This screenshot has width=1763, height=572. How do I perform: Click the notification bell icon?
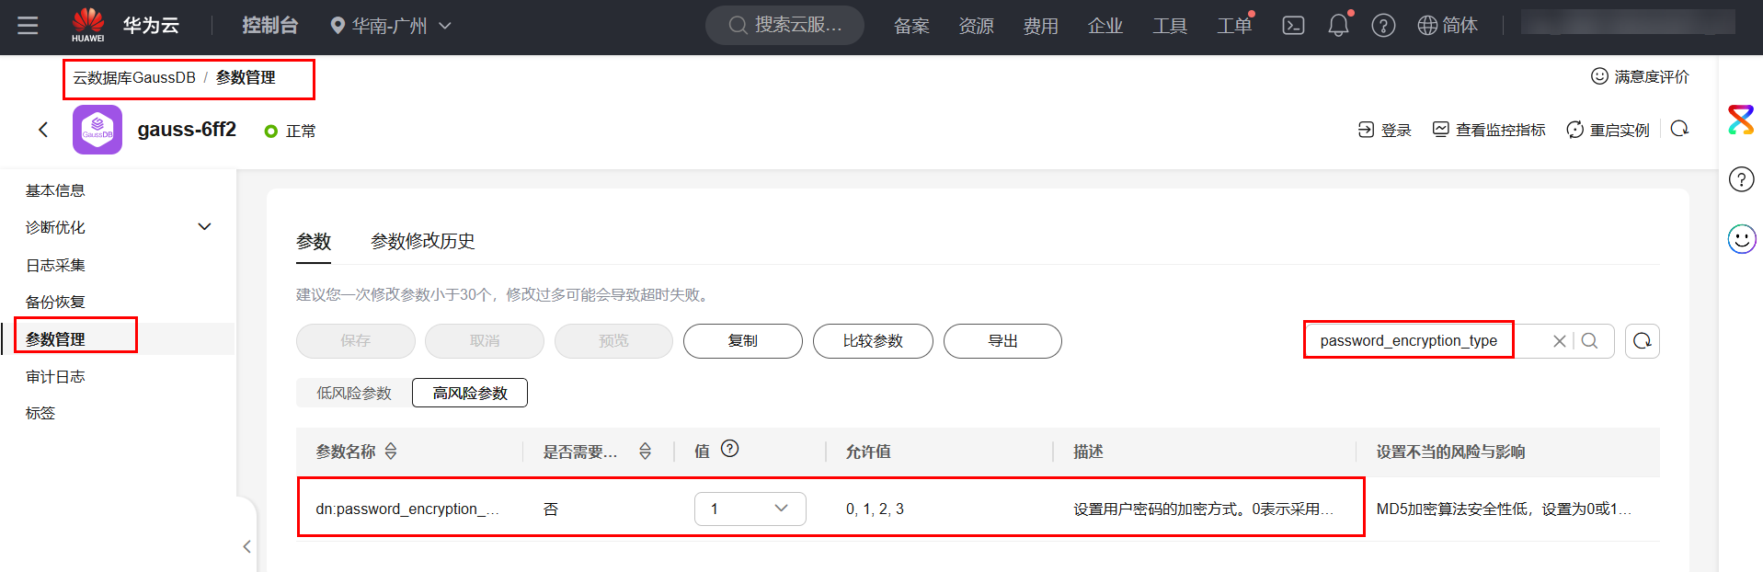point(1338,26)
